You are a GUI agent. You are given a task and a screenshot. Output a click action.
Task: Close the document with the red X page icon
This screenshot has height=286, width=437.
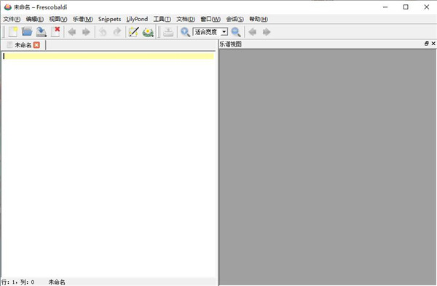click(55, 32)
